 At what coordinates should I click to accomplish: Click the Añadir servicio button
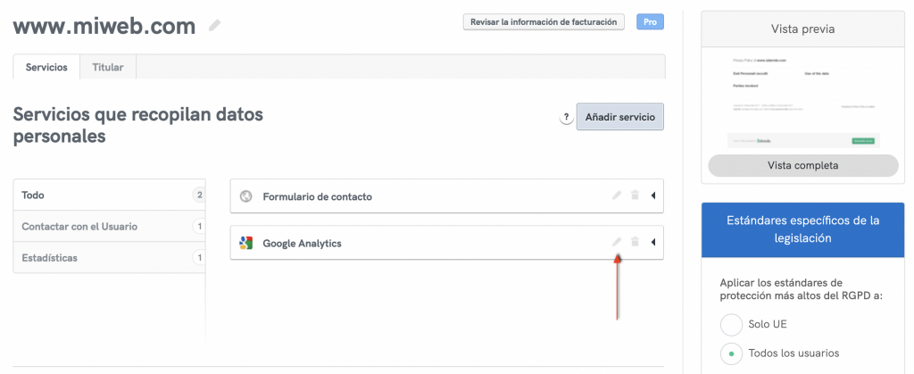(x=619, y=117)
